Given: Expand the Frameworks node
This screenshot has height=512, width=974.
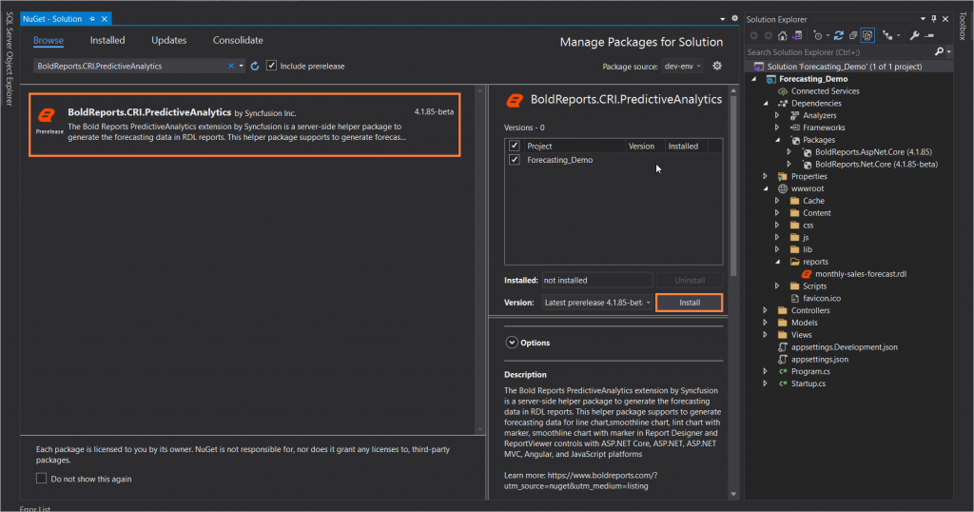Looking at the screenshot, I should click(777, 128).
